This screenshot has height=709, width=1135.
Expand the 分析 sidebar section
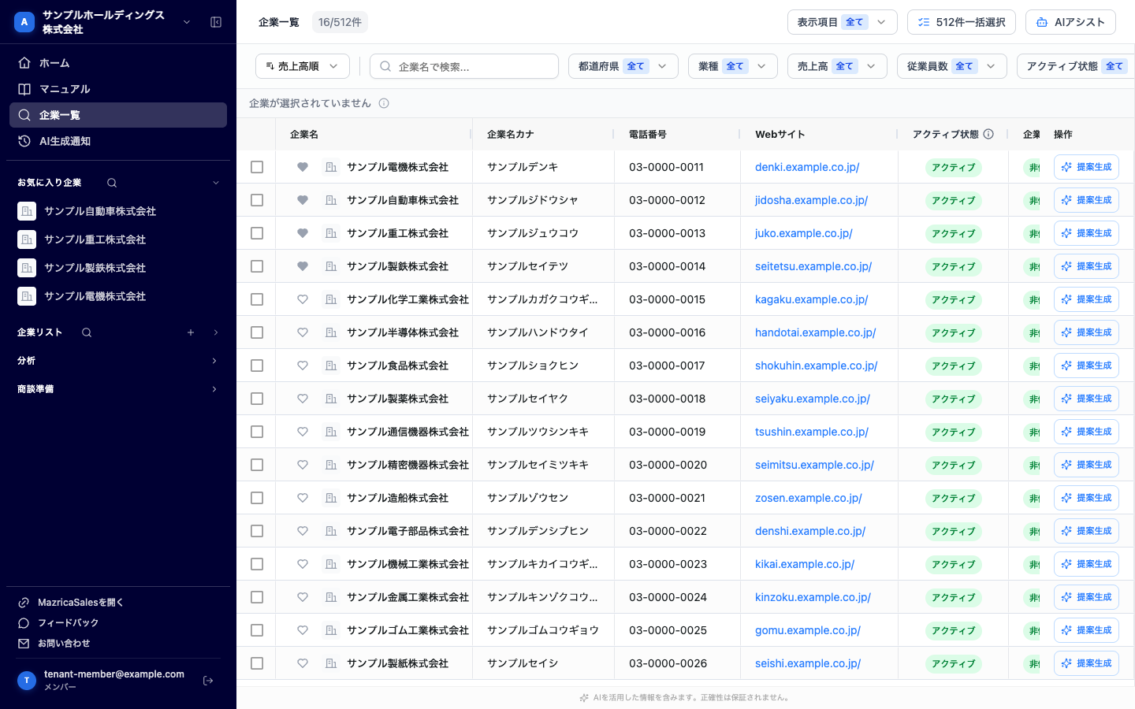(118, 361)
